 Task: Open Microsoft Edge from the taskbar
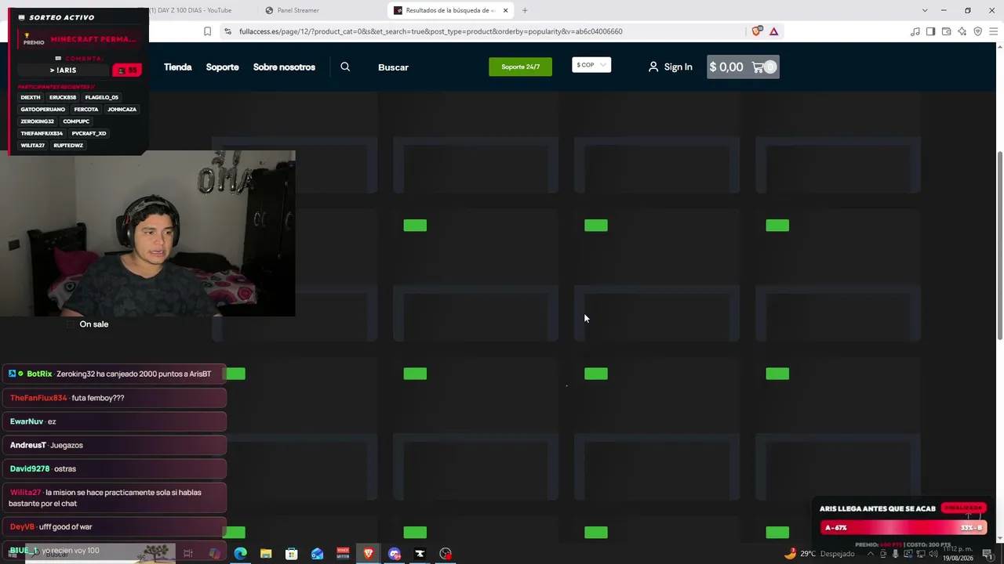(x=240, y=554)
